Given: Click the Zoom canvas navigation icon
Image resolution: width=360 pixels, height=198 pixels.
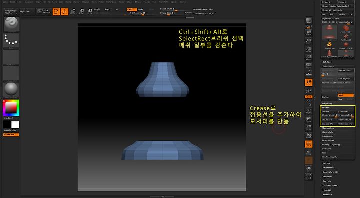Looking at the screenshot, I should point(309,41).
